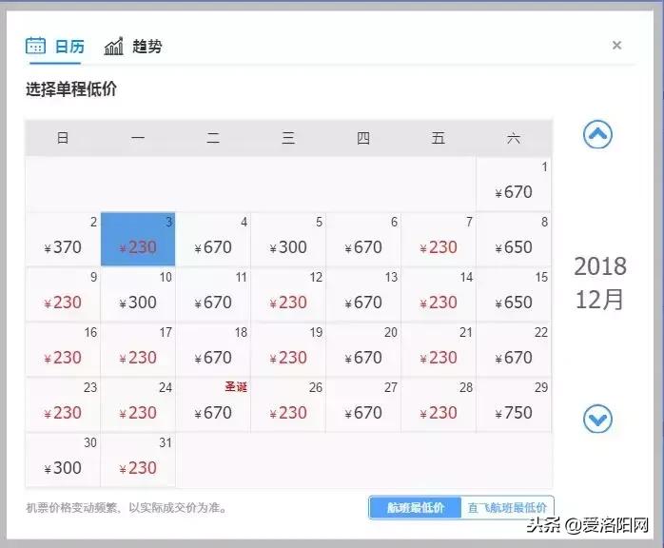Select December 30 priced ¥300
Image resolution: width=664 pixels, height=548 pixels.
pyautogui.click(x=63, y=460)
